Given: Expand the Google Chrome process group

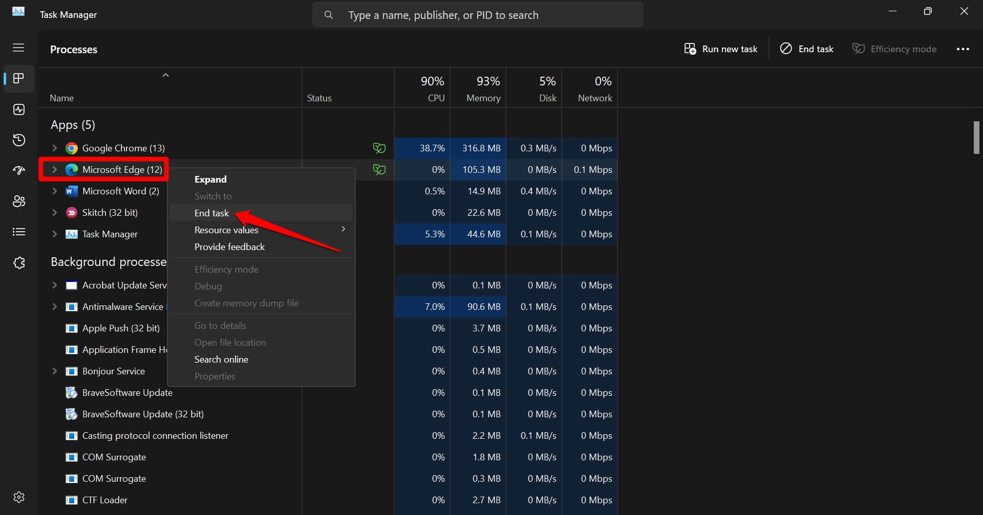Looking at the screenshot, I should (x=55, y=148).
